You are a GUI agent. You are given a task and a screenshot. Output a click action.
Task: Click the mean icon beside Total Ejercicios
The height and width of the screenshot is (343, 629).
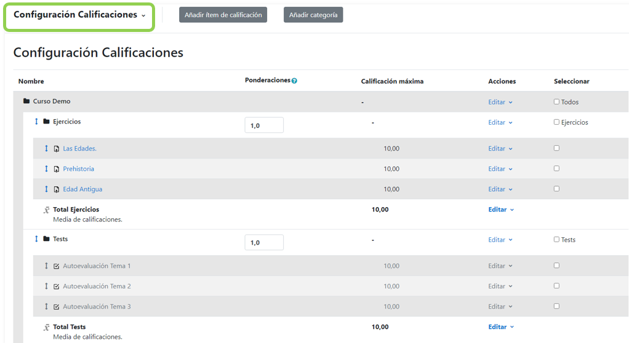(47, 210)
